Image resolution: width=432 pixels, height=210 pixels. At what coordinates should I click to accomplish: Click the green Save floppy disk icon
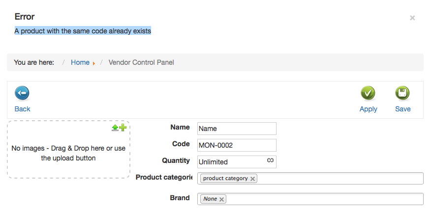click(x=402, y=93)
